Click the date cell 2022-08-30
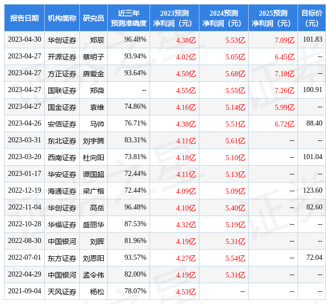 24,241
